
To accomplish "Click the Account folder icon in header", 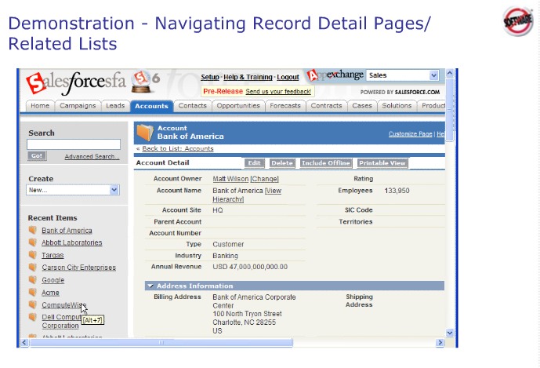I will pyautogui.click(x=145, y=132).
